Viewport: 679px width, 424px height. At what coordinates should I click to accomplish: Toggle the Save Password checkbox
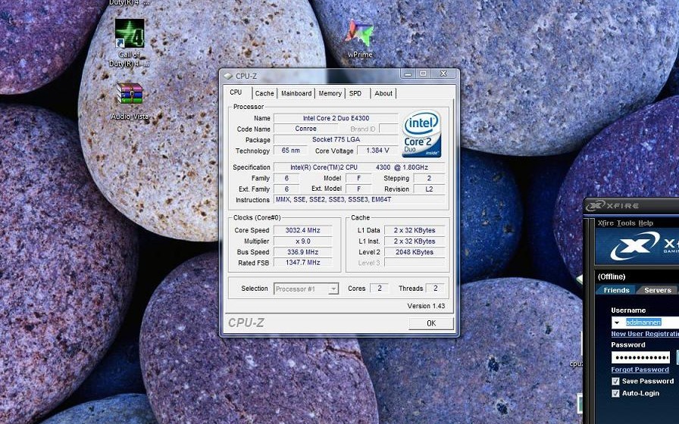[x=615, y=381]
